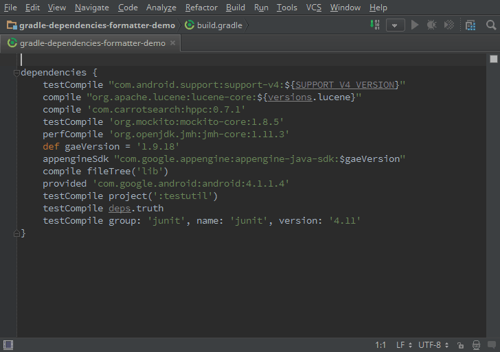Click Run with Coverage icon
This screenshot has height=352, width=500.
pyautogui.click(x=449, y=25)
